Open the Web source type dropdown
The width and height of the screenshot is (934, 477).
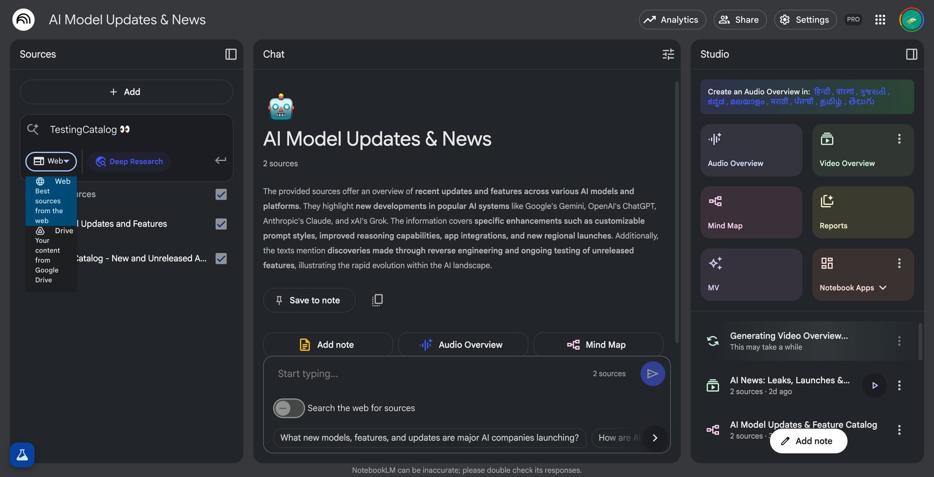pos(51,161)
